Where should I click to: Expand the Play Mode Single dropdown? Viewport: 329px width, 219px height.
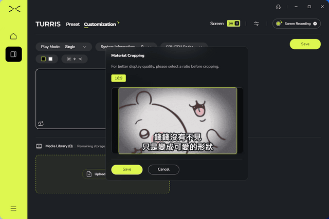(64, 47)
